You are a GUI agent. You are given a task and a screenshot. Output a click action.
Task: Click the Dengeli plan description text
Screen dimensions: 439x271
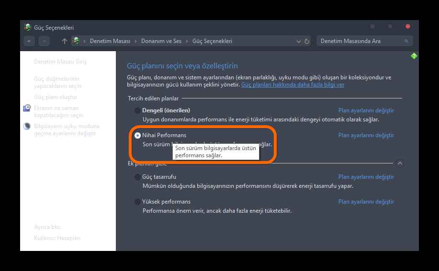[260, 119]
